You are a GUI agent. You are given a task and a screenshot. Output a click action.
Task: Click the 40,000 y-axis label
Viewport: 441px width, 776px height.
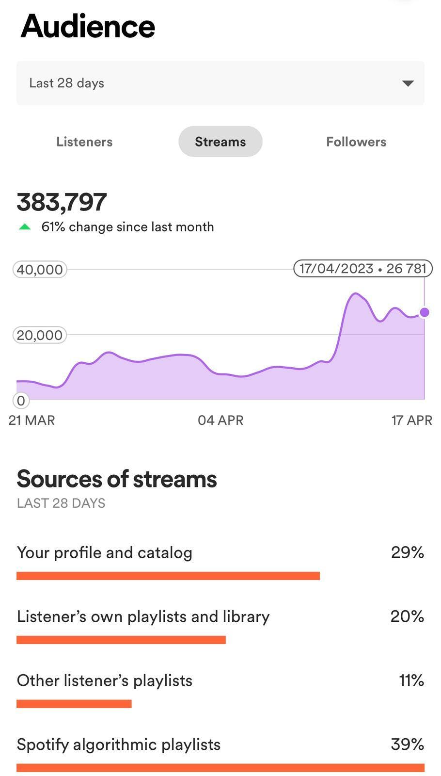(x=40, y=269)
